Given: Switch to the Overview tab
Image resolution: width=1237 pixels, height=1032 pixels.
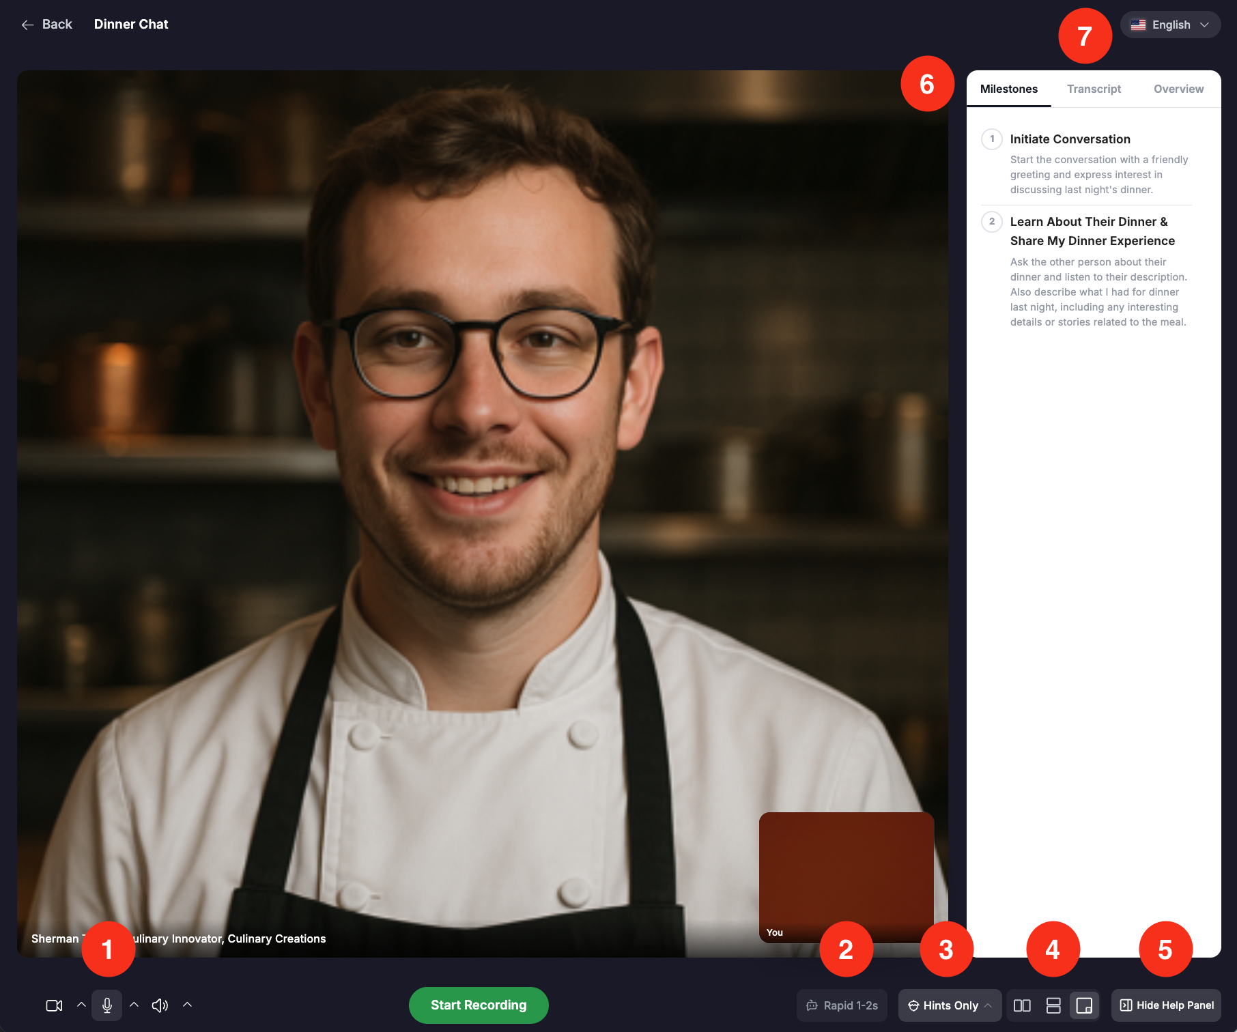Looking at the screenshot, I should pos(1178,89).
